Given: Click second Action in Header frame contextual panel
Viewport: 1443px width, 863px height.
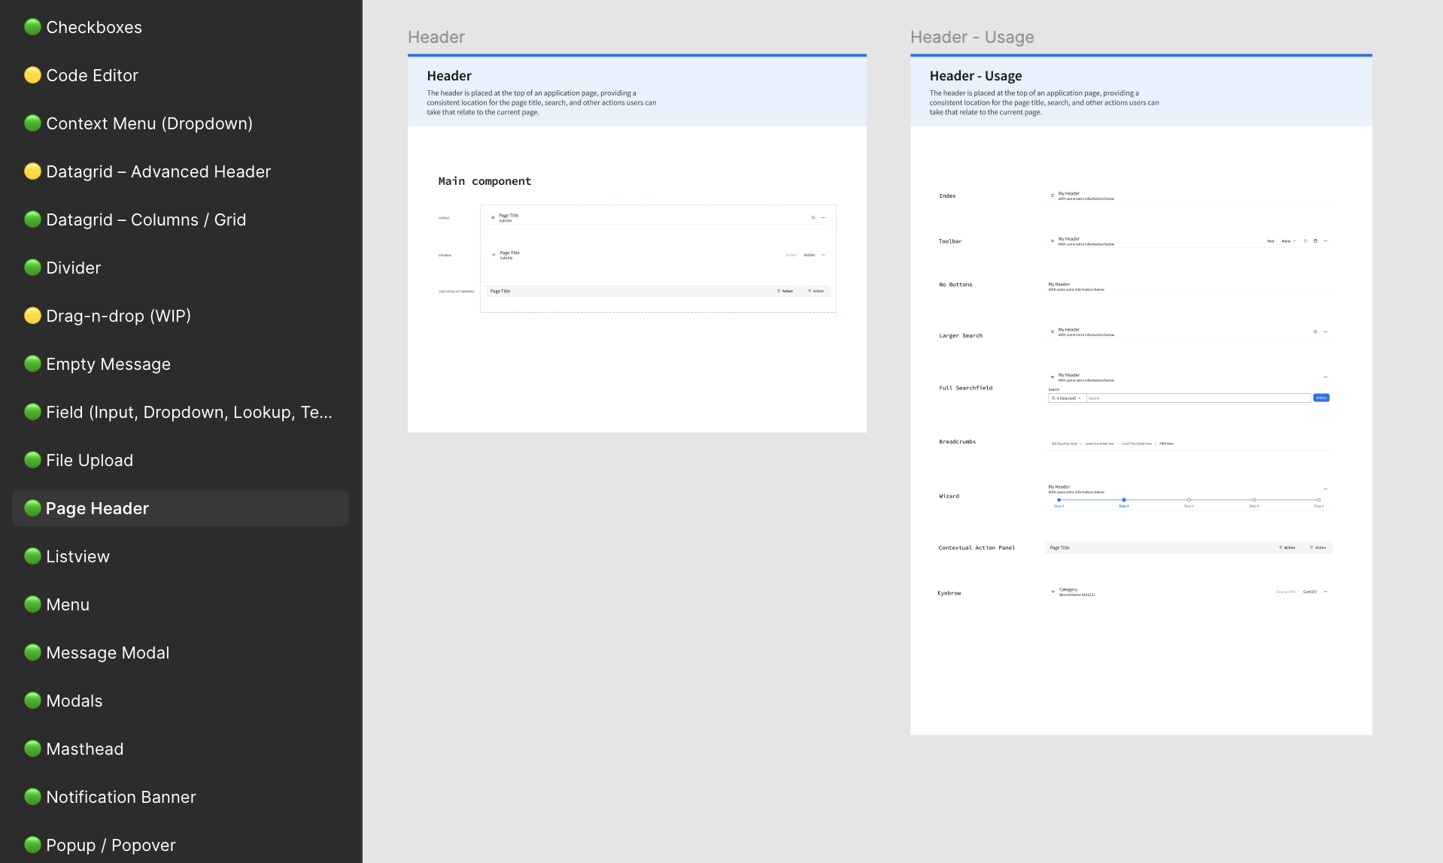Looking at the screenshot, I should (x=816, y=291).
